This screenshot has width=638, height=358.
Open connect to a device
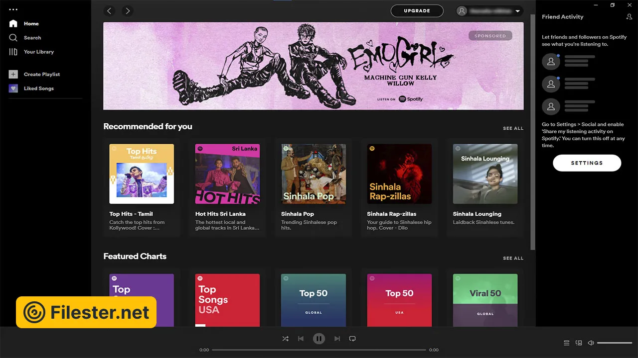(579, 343)
